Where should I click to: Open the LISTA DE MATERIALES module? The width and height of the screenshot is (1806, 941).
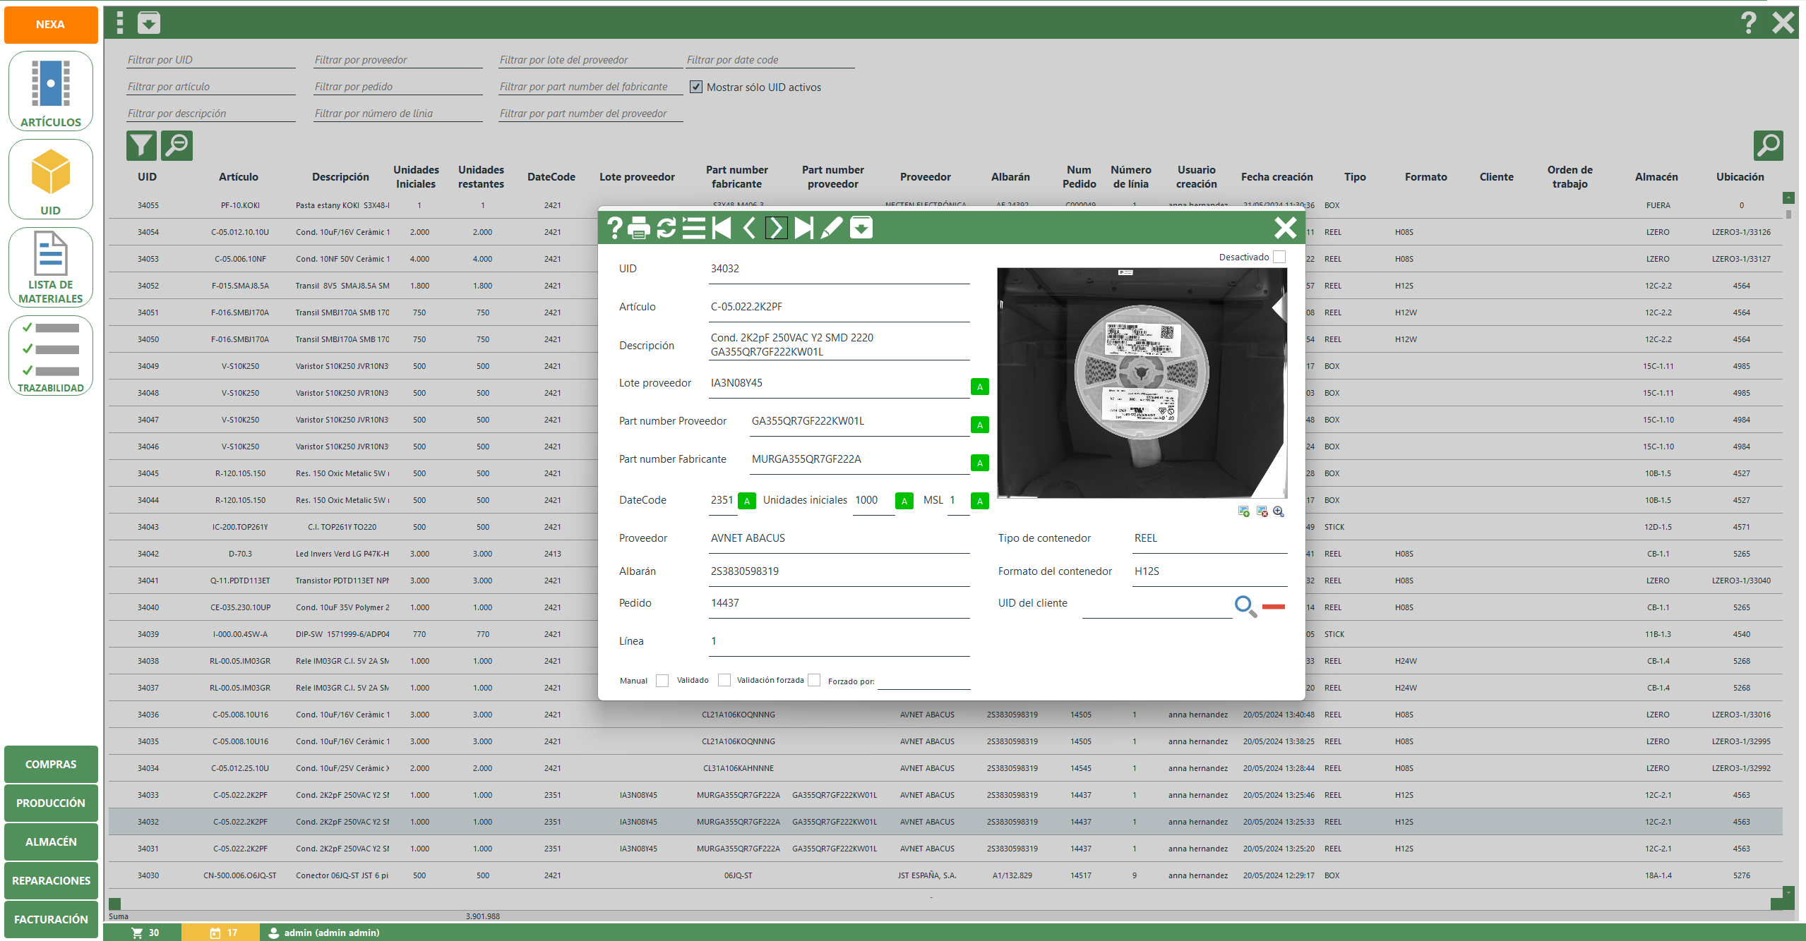(51, 267)
